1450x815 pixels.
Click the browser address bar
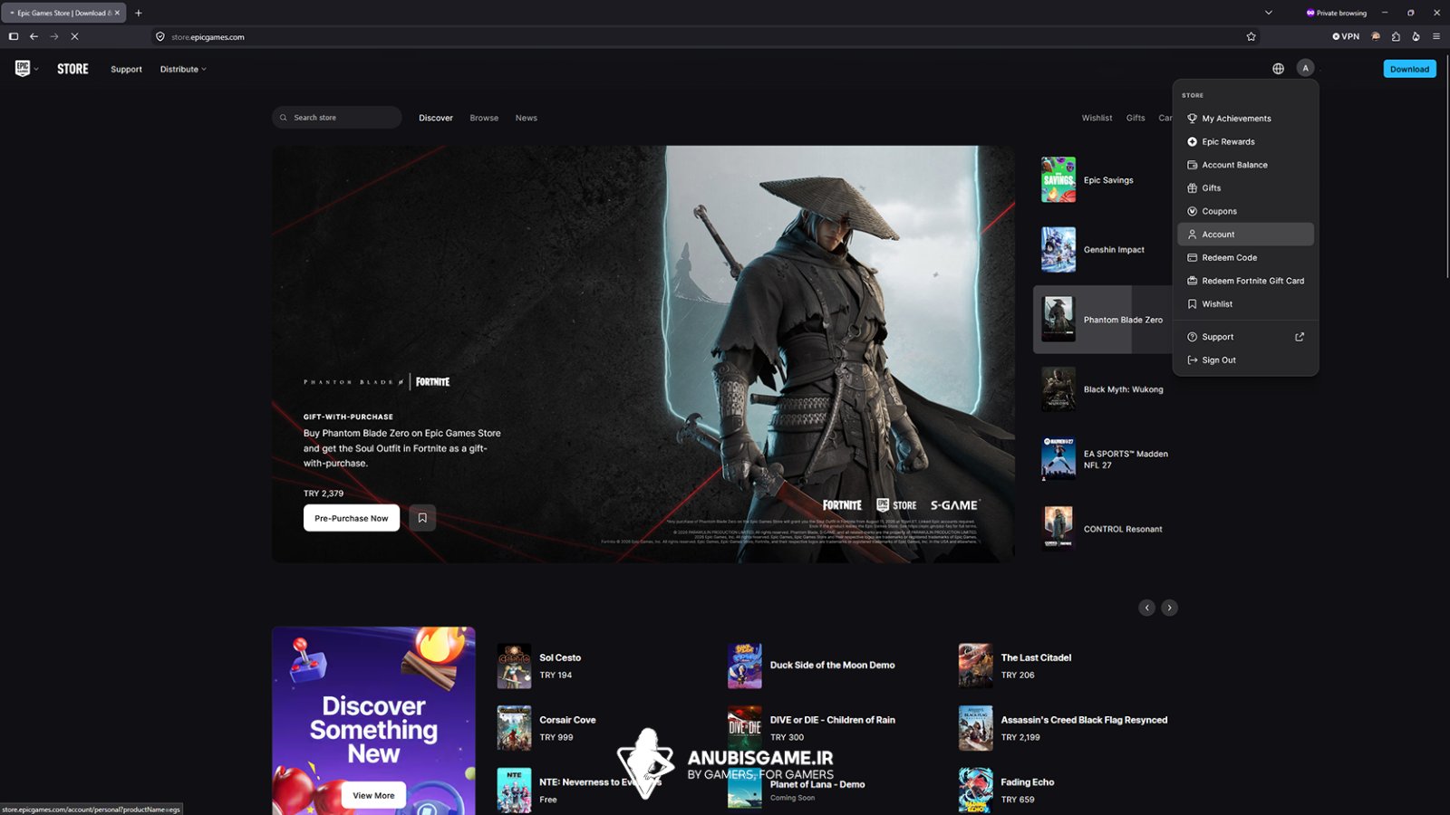707,37
